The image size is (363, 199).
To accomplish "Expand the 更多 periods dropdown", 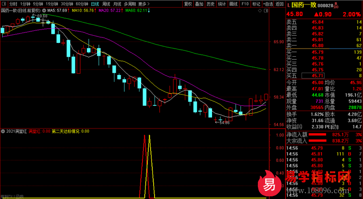I will [143, 4].
